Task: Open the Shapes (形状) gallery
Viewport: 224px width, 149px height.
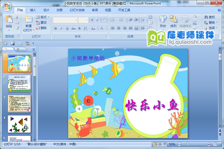Action: pyautogui.click(x=163, y=21)
